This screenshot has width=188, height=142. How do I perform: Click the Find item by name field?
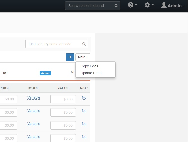point(54,44)
